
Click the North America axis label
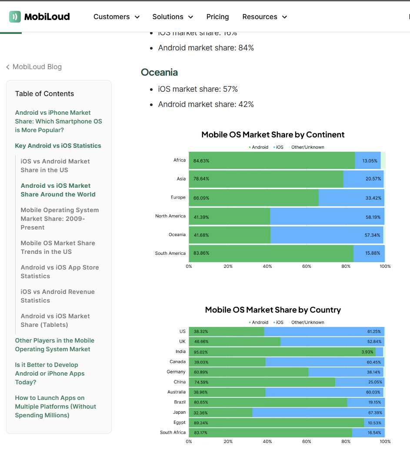(x=170, y=216)
